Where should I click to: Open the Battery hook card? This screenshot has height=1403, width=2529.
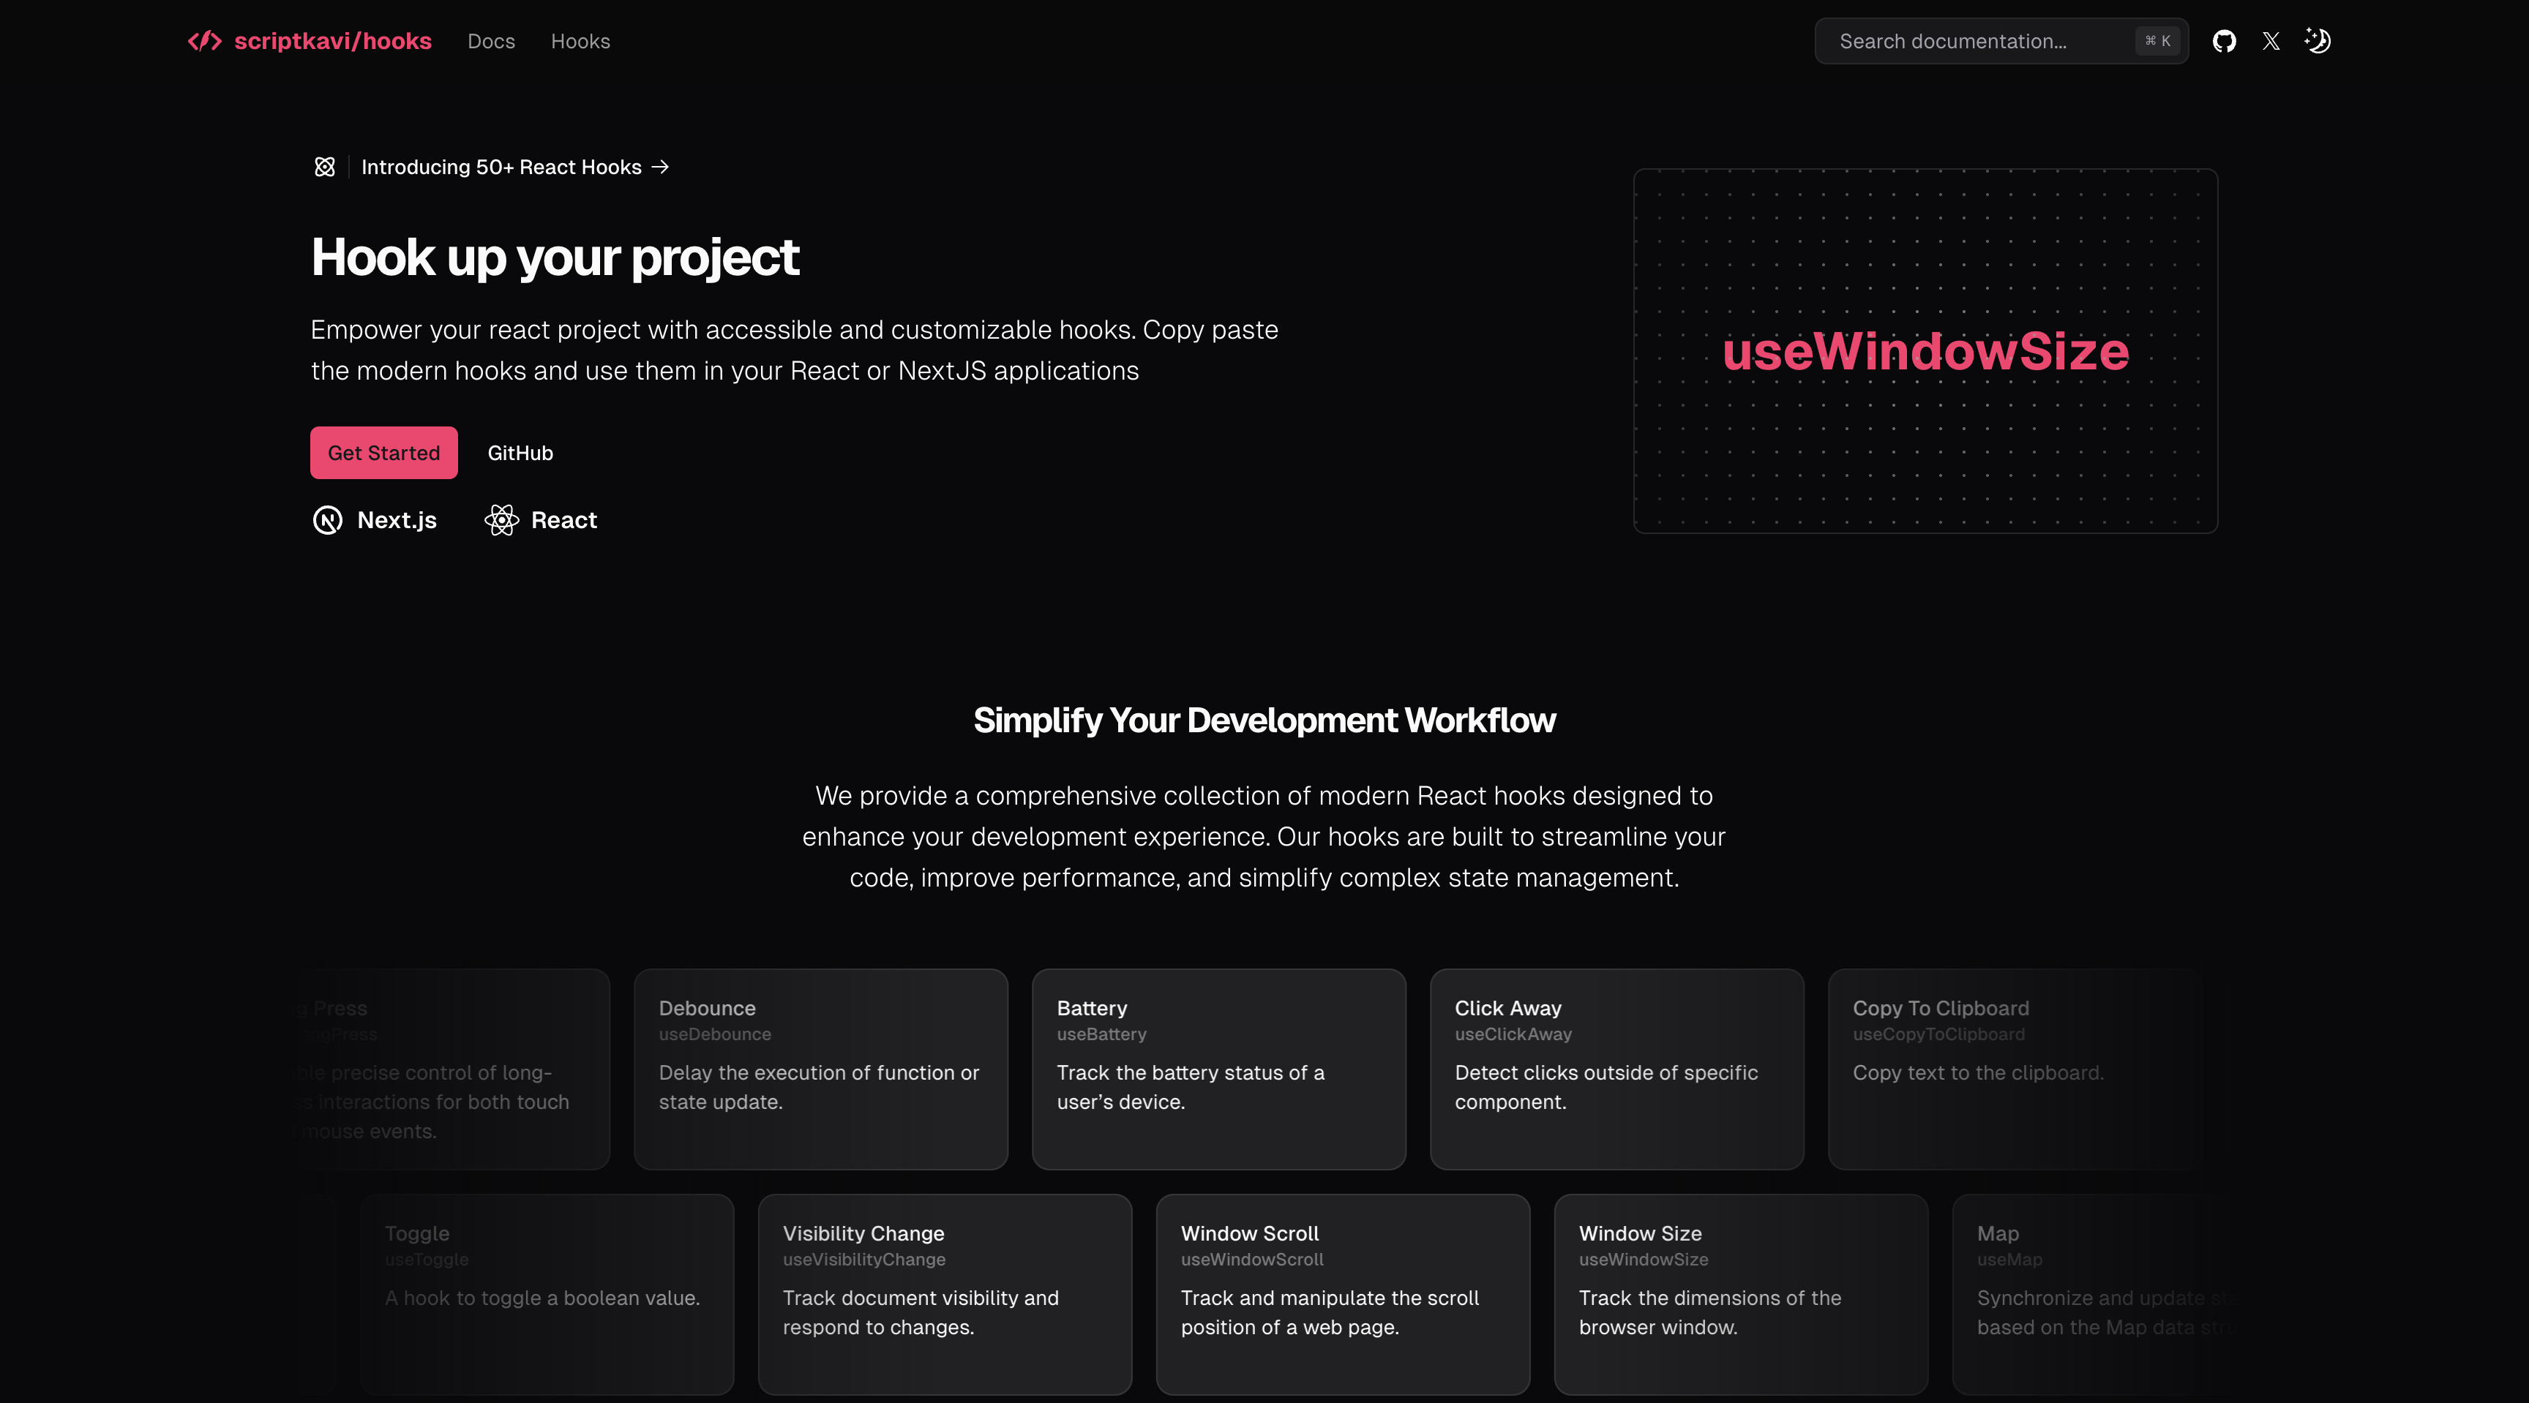click(1218, 1069)
